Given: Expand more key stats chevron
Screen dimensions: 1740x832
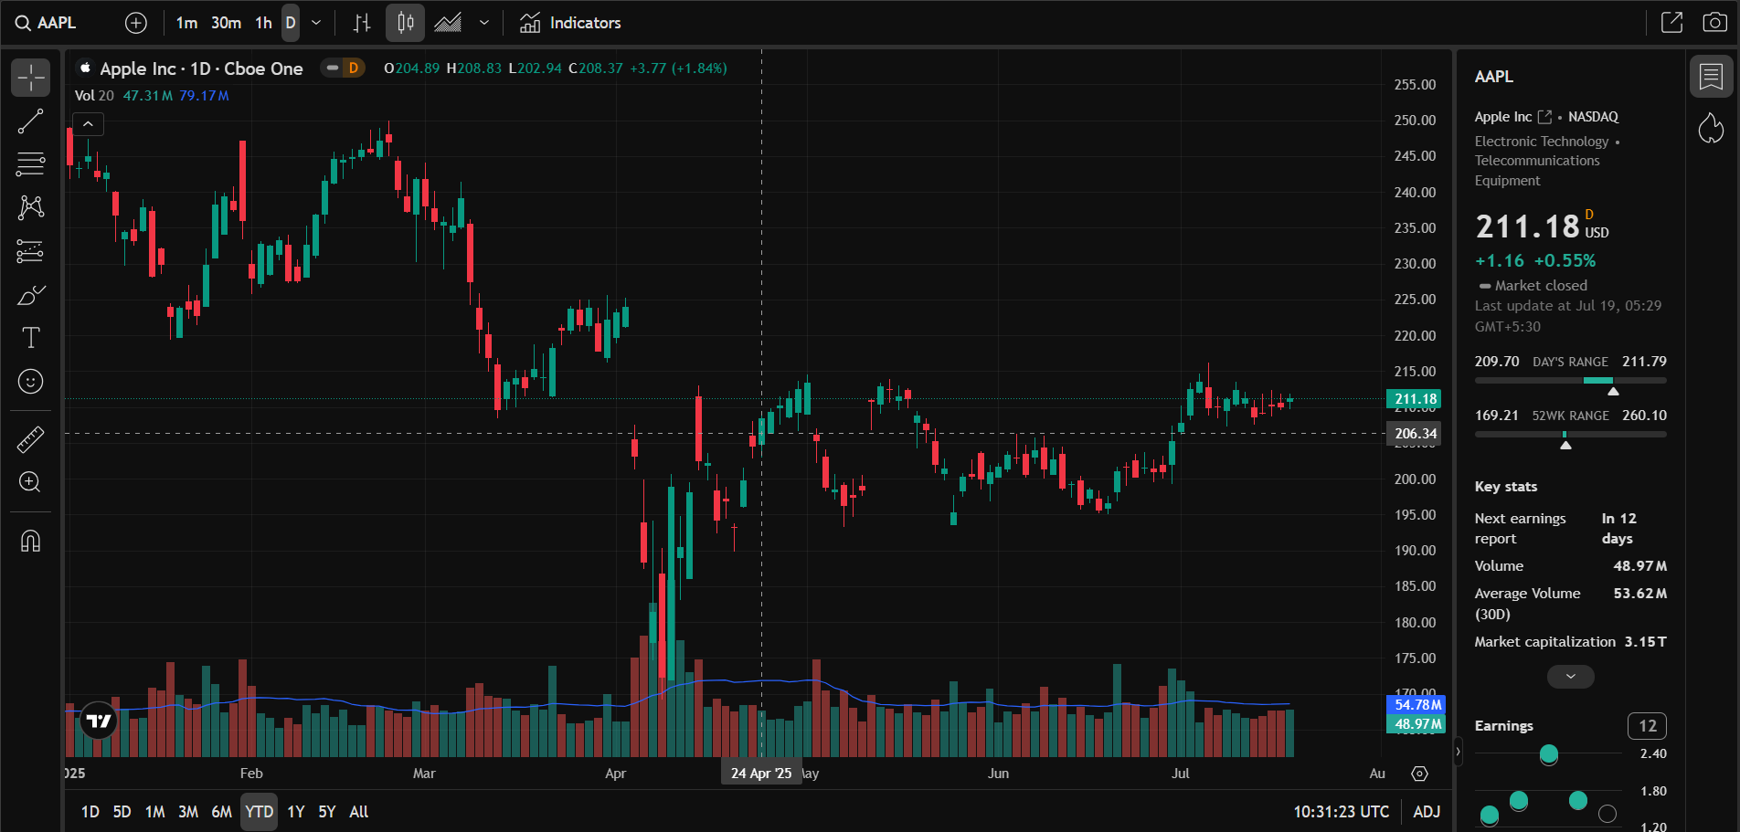Looking at the screenshot, I should coord(1570,677).
